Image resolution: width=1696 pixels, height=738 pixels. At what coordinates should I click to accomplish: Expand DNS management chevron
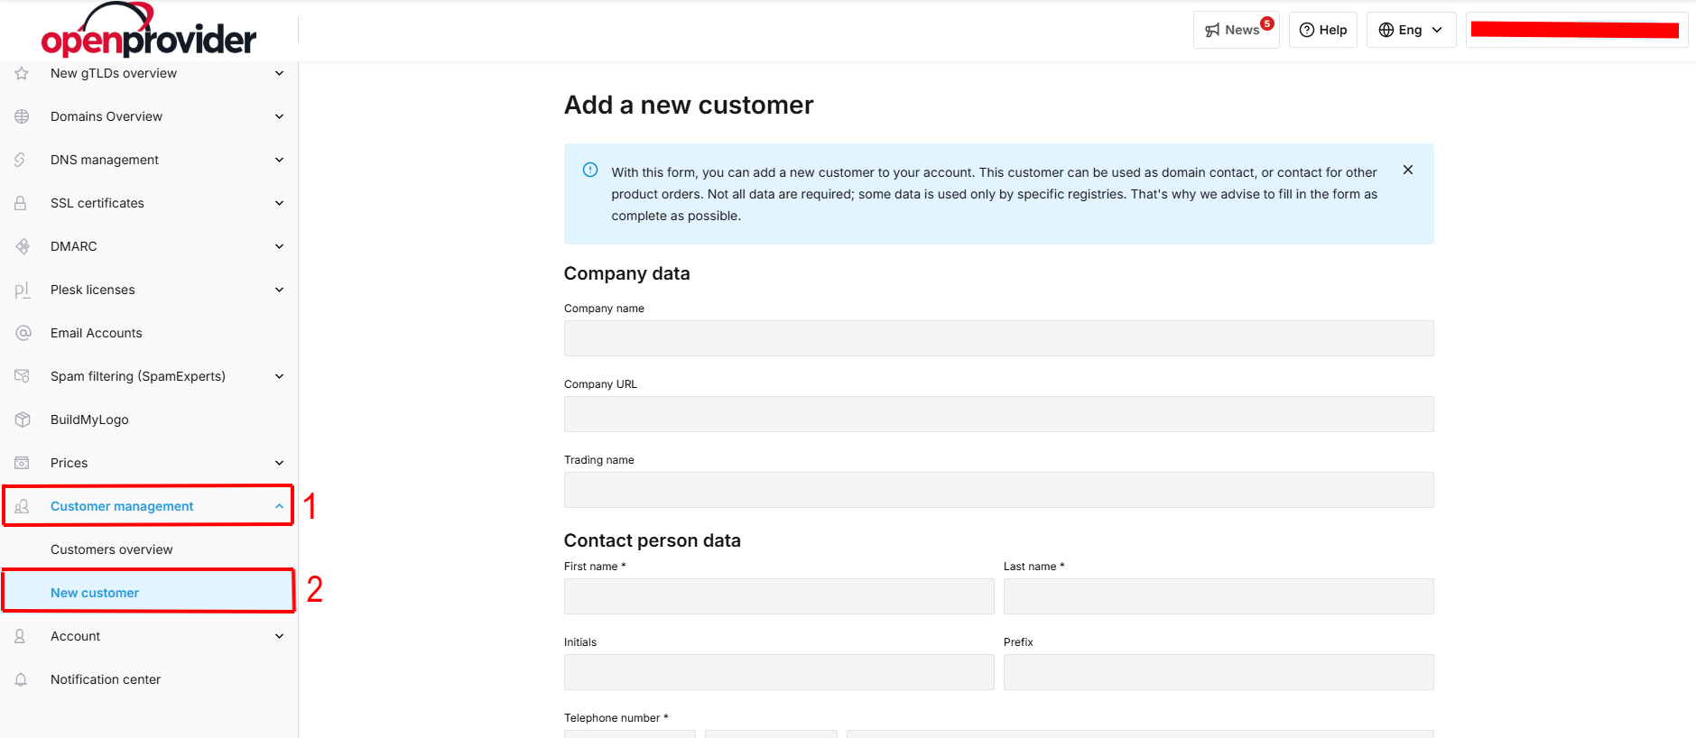280,160
